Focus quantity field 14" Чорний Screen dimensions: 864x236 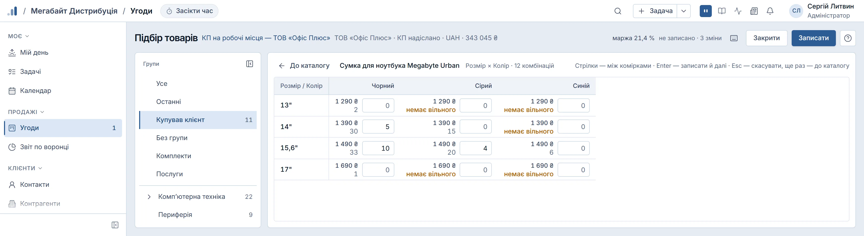coord(378,127)
